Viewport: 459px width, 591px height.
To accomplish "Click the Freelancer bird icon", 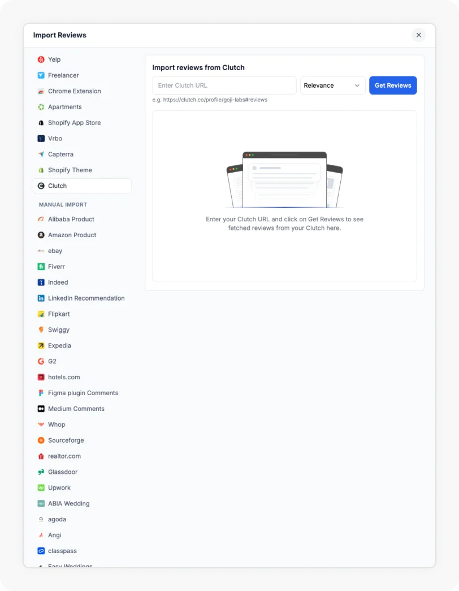I will coord(41,75).
